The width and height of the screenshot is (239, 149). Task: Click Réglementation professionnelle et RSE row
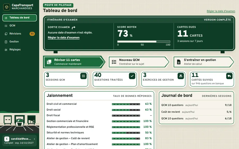pyautogui.click(x=99, y=127)
